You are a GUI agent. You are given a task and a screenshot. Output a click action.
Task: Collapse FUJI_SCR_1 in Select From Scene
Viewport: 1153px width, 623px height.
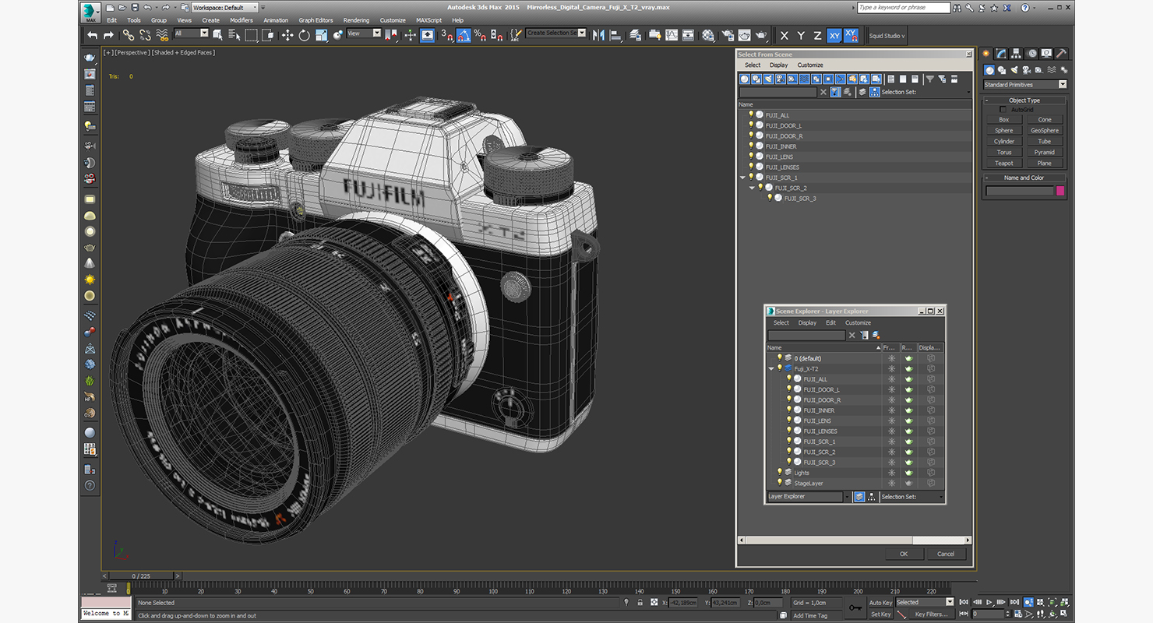point(742,178)
